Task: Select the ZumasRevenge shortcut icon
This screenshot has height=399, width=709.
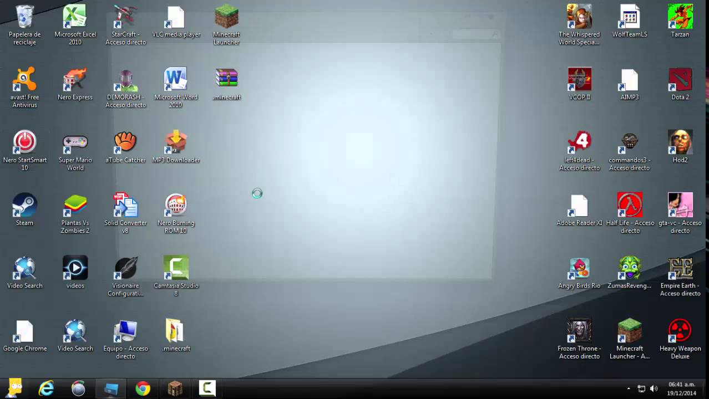Action: pyautogui.click(x=630, y=268)
